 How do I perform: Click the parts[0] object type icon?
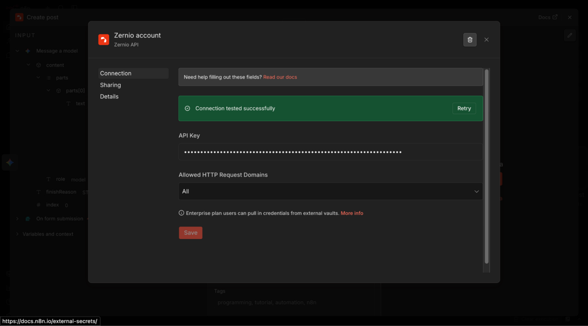click(x=58, y=91)
